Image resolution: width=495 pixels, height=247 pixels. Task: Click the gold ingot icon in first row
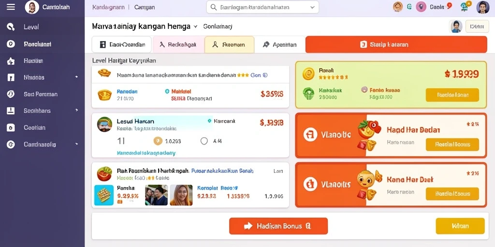(104, 73)
